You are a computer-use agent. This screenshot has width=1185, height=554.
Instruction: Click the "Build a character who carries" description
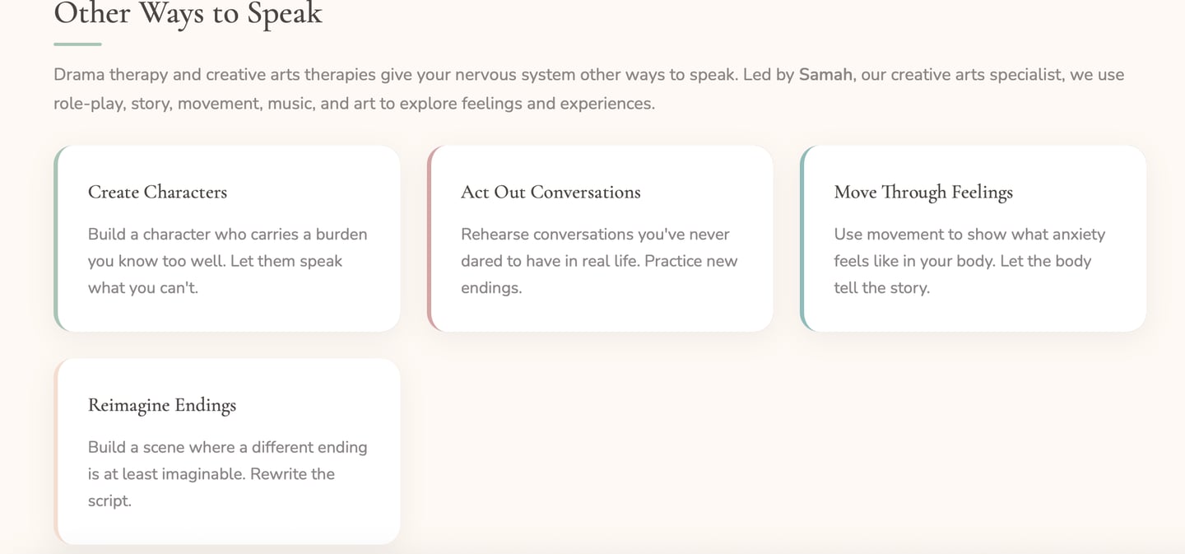click(x=227, y=235)
